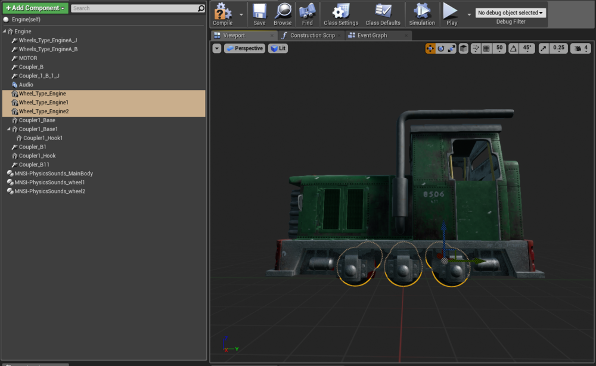The width and height of the screenshot is (596, 366).
Task: Select the scale transform gizmo tool
Action: (x=452, y=48)
